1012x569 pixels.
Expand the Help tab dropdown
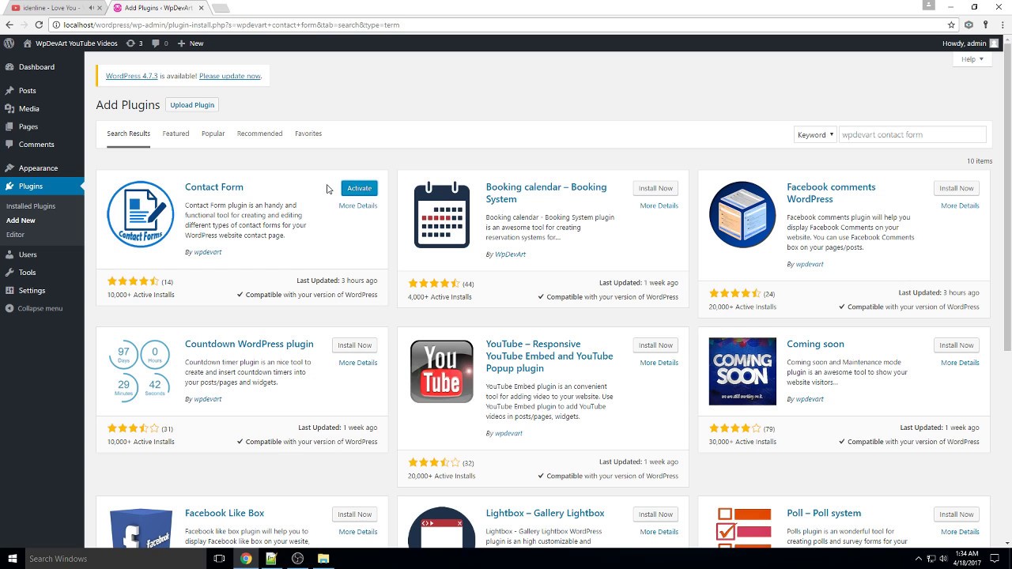[972, 59]
